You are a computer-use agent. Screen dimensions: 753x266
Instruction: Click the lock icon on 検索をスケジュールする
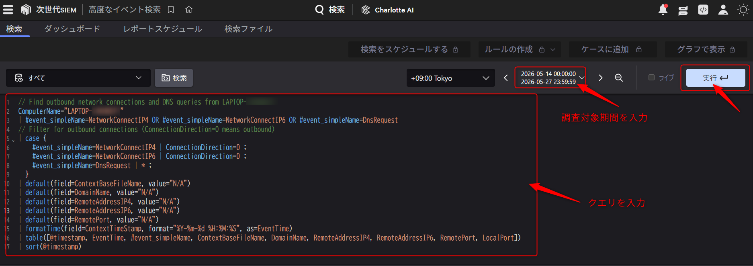point(456,49)
